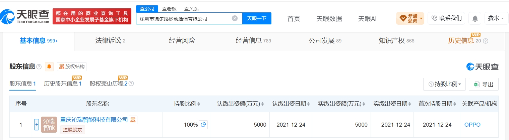This screenshot has width=509, height=140.
Task: Click the orange alert bell beside 股东信息
Action: [50, 66]
